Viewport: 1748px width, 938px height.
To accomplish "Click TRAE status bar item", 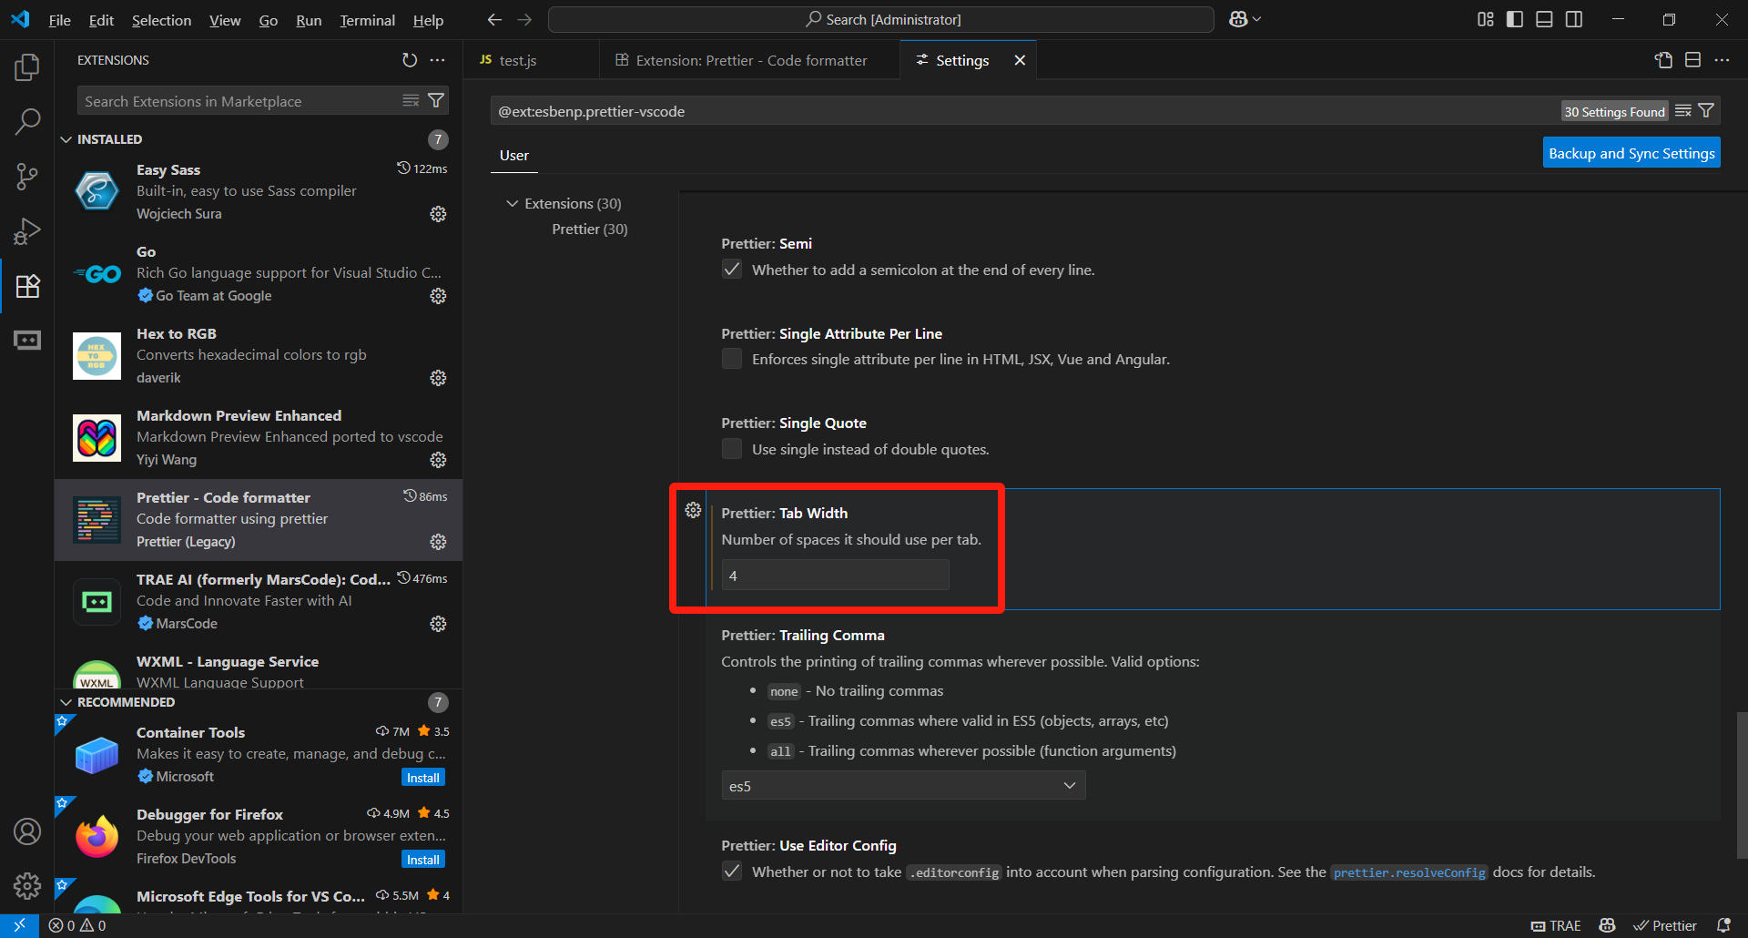I will pyautogui.click(x=1556, y=925).
